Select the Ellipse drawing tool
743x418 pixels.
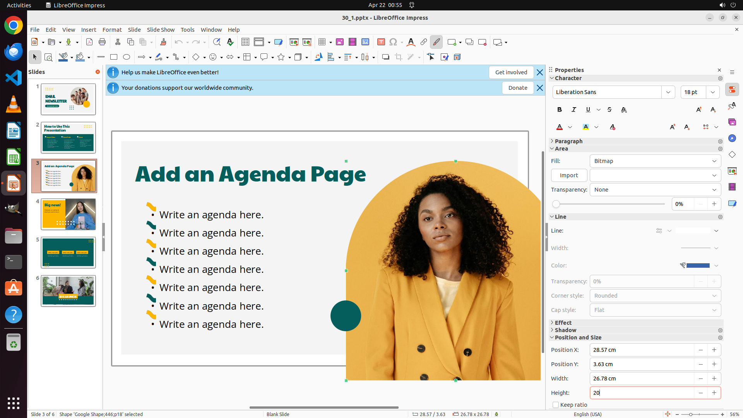click(x=127, y=57)
